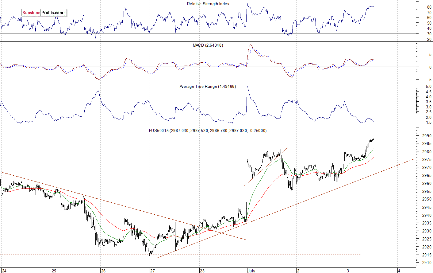This screenshot has width=433, height=273.
Task: Click Average True Range axis value 4.5
Action: [429, 92]
